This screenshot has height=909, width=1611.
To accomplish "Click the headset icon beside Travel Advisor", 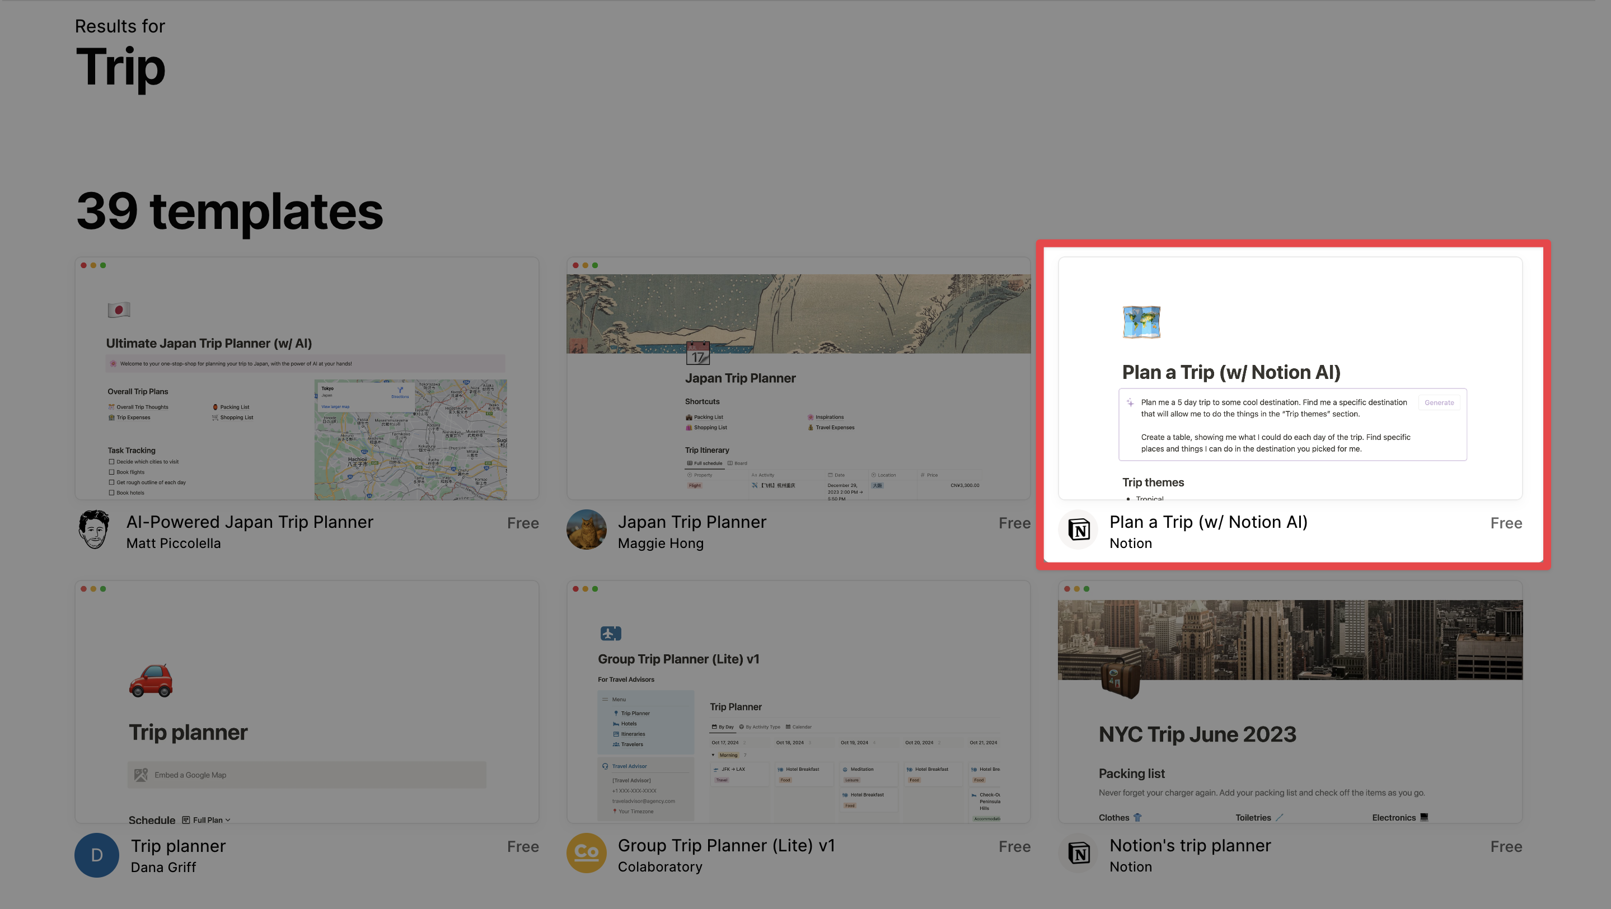I will [x=605, y=766].
